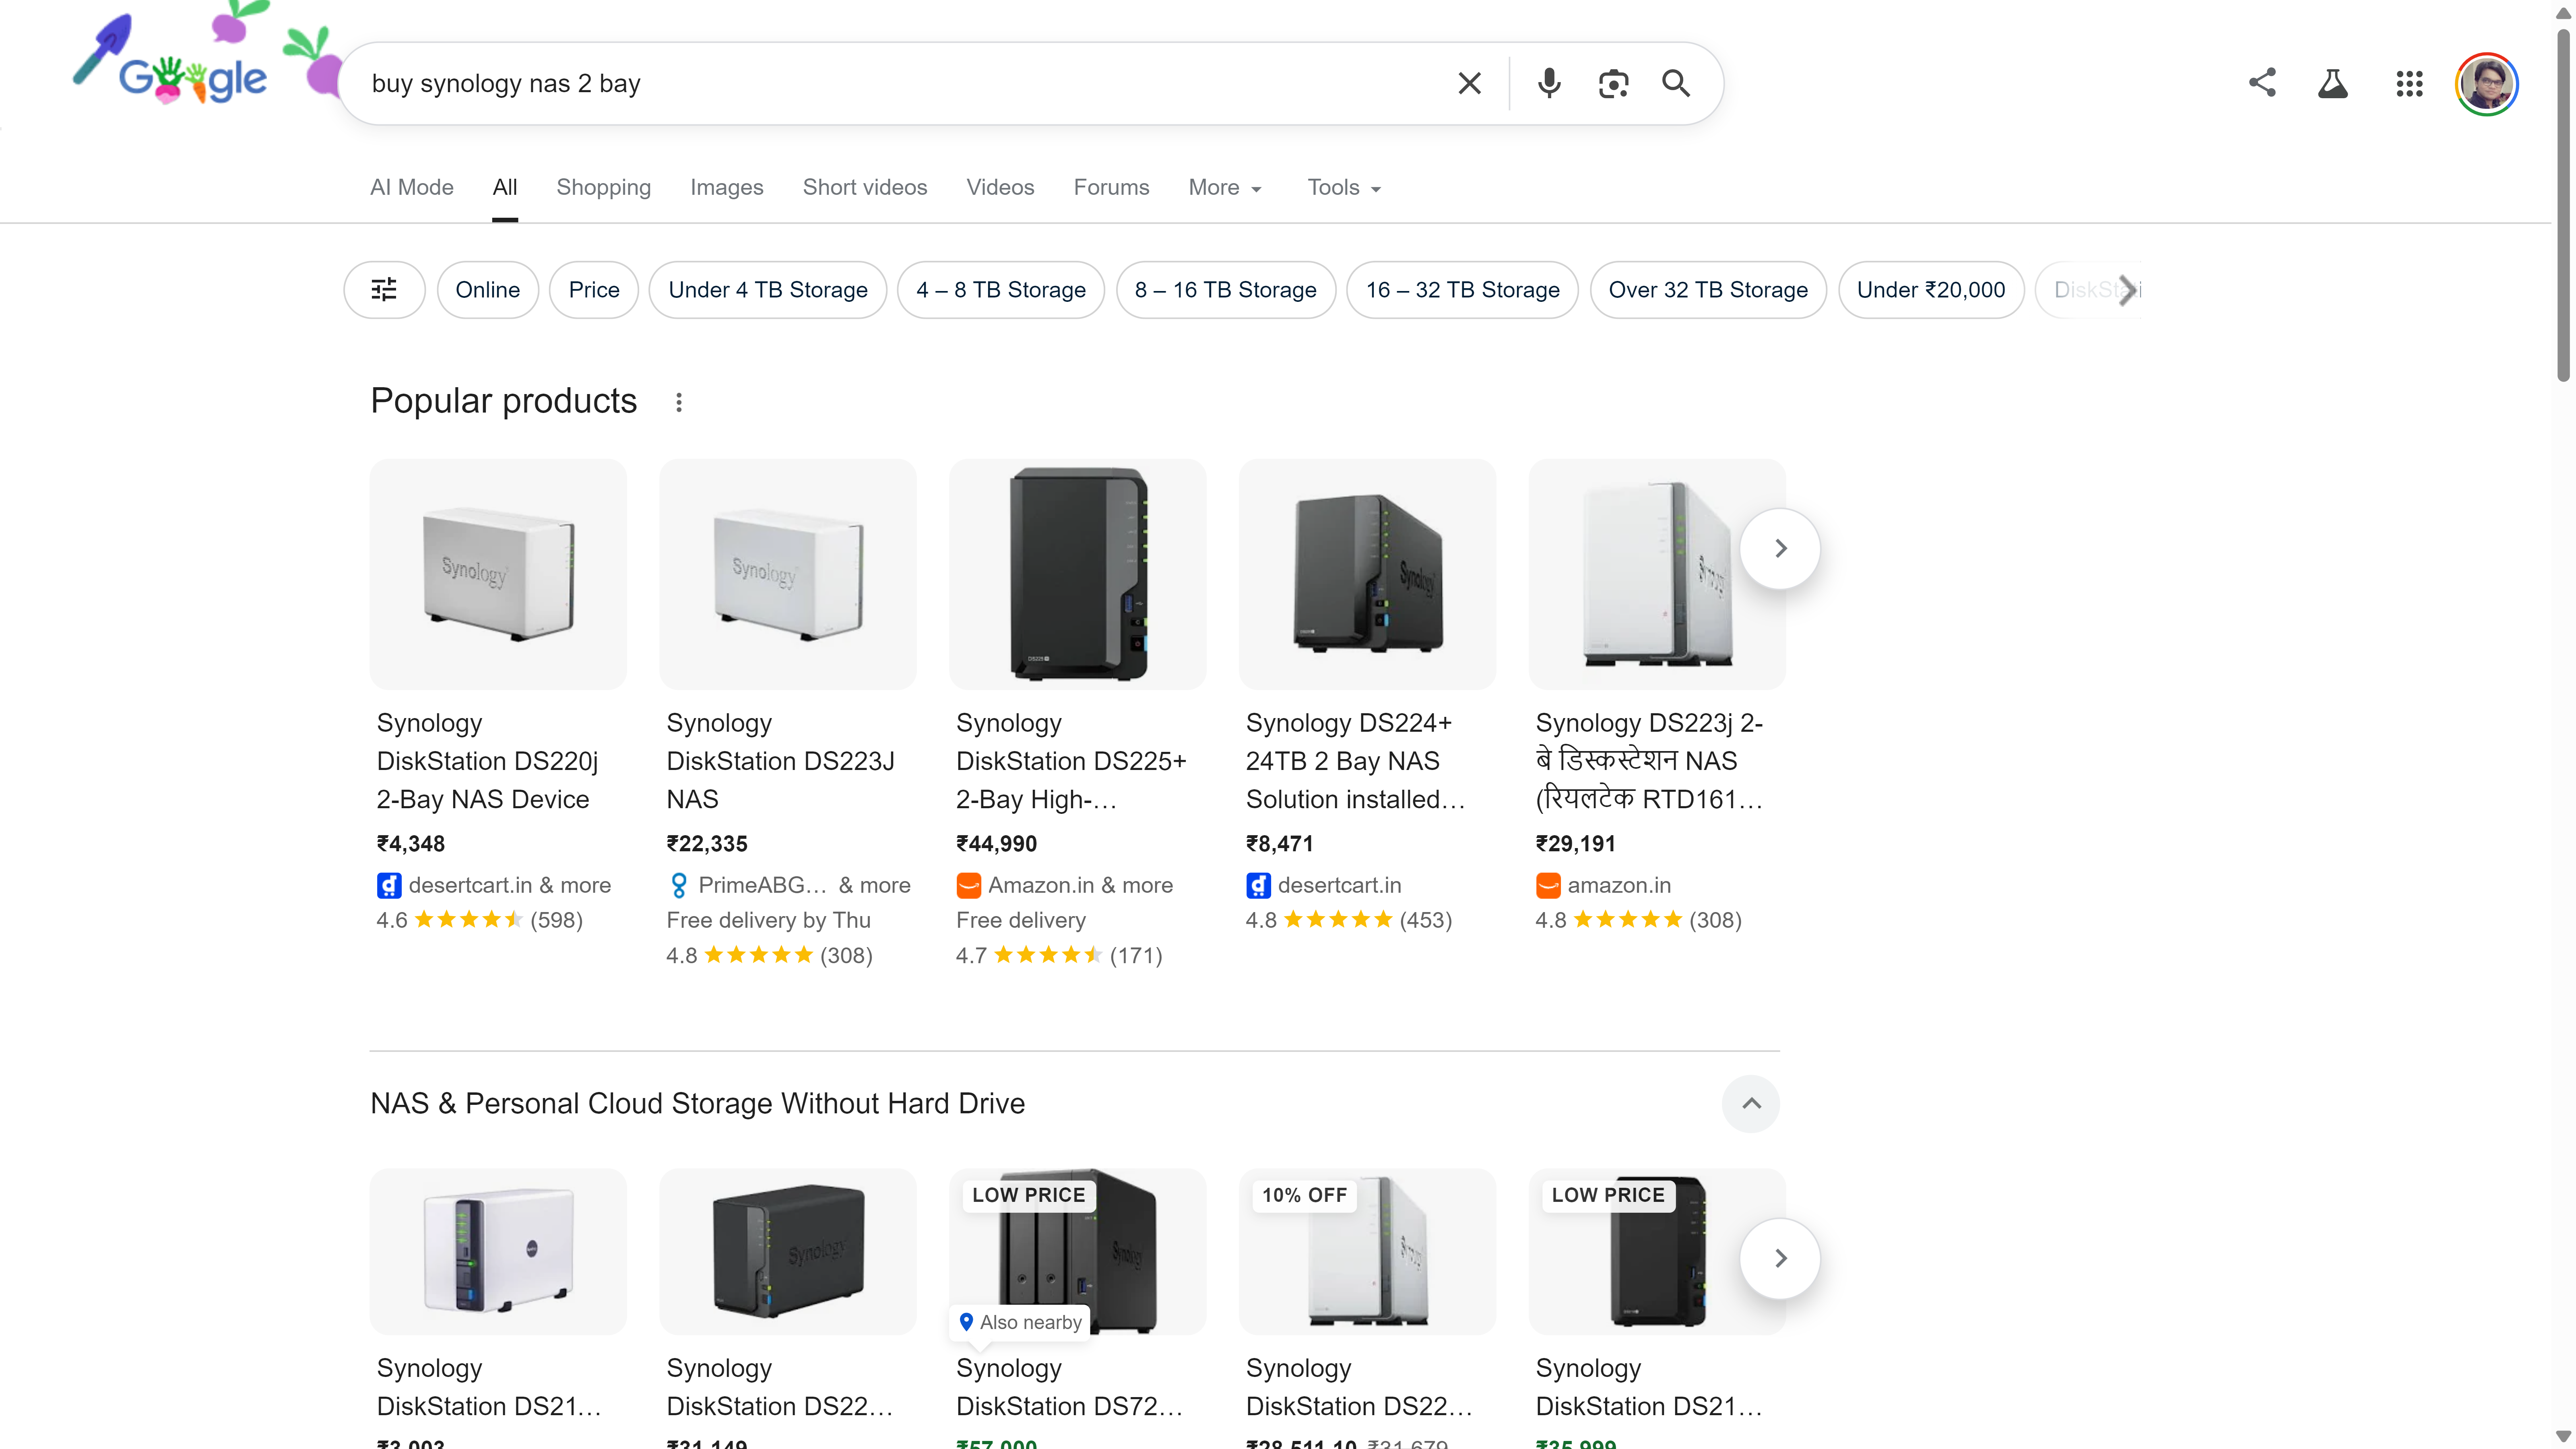Click the 4.8 rating with 453 reviews

(1349, 920)
